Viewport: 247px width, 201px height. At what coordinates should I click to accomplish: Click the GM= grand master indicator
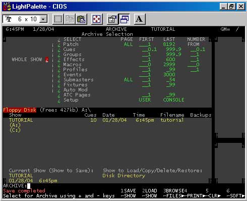(x=225, y=29)
